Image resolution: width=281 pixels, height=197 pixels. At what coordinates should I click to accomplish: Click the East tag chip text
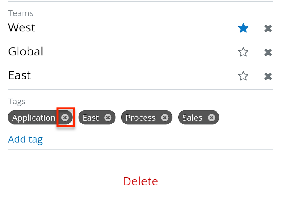[x=91, y=118]
